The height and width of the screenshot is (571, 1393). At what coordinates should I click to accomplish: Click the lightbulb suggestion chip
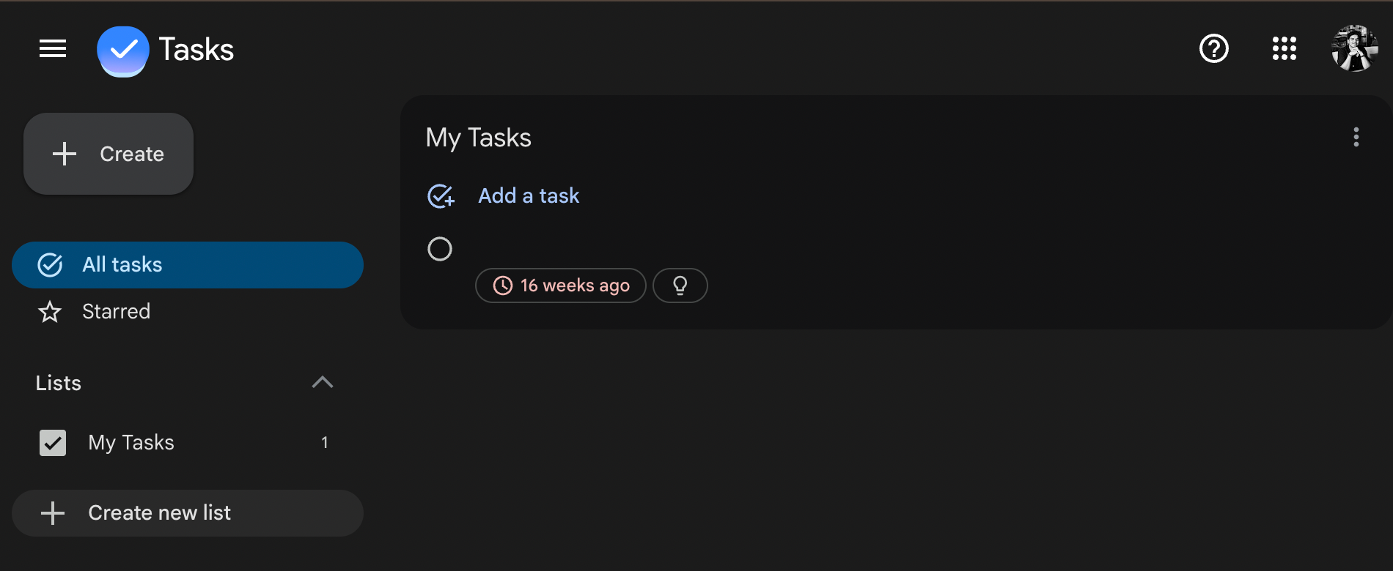(680, 285)
